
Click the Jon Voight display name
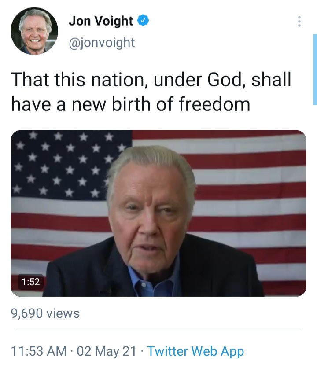101,21
